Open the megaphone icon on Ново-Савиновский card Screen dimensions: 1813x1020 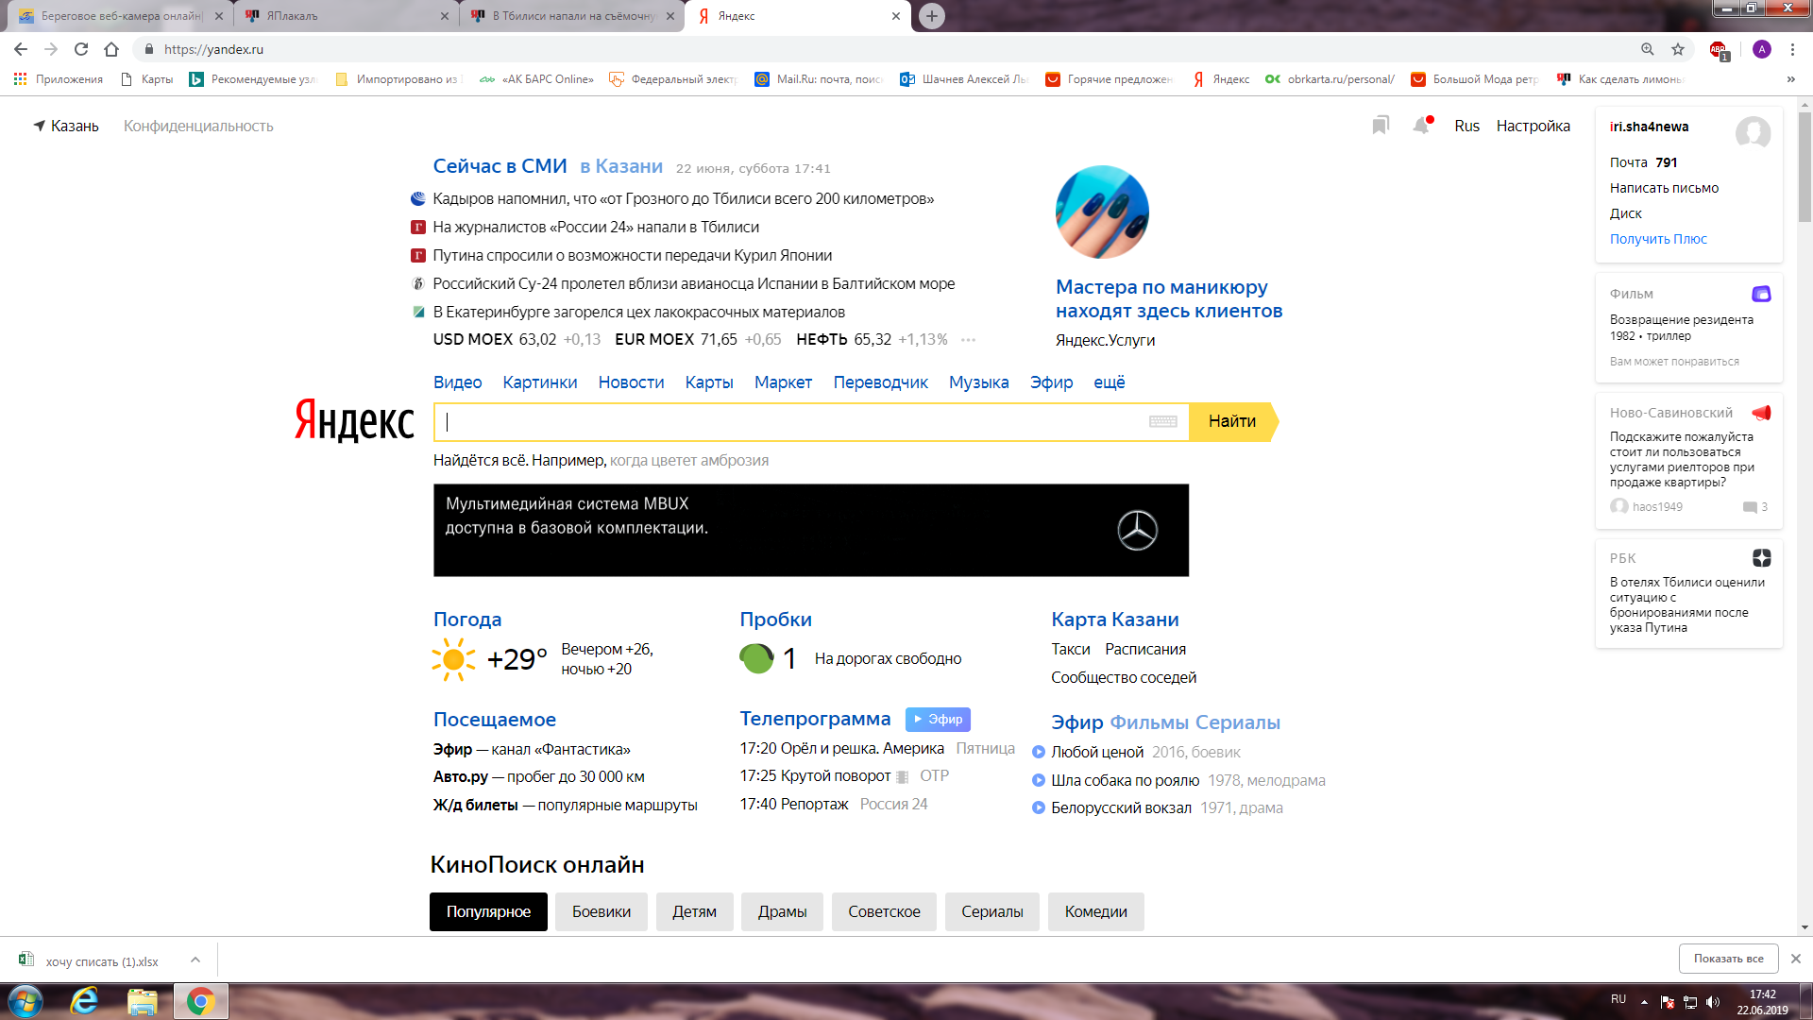[1761, 413]
